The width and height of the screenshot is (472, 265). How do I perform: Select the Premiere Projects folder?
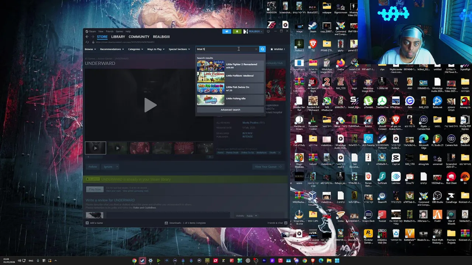pos(451,236)
